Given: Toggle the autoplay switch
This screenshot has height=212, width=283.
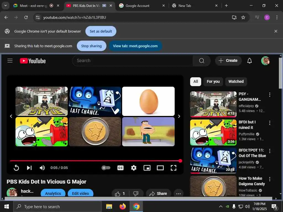Looking at the screenshot, I should [x=106, y=168].
